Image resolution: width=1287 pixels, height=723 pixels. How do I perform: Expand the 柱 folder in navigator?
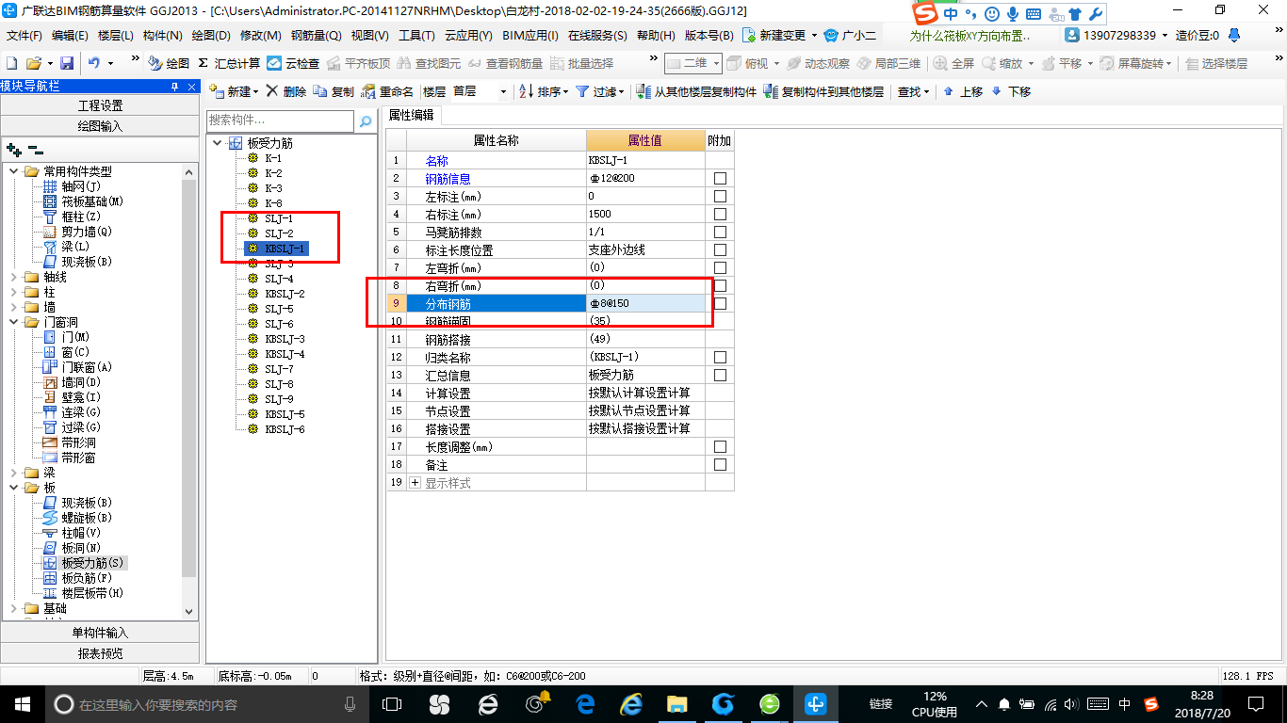(x=13, y=292)
